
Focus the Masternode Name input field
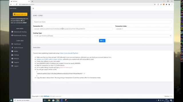(x=102, y=22)
